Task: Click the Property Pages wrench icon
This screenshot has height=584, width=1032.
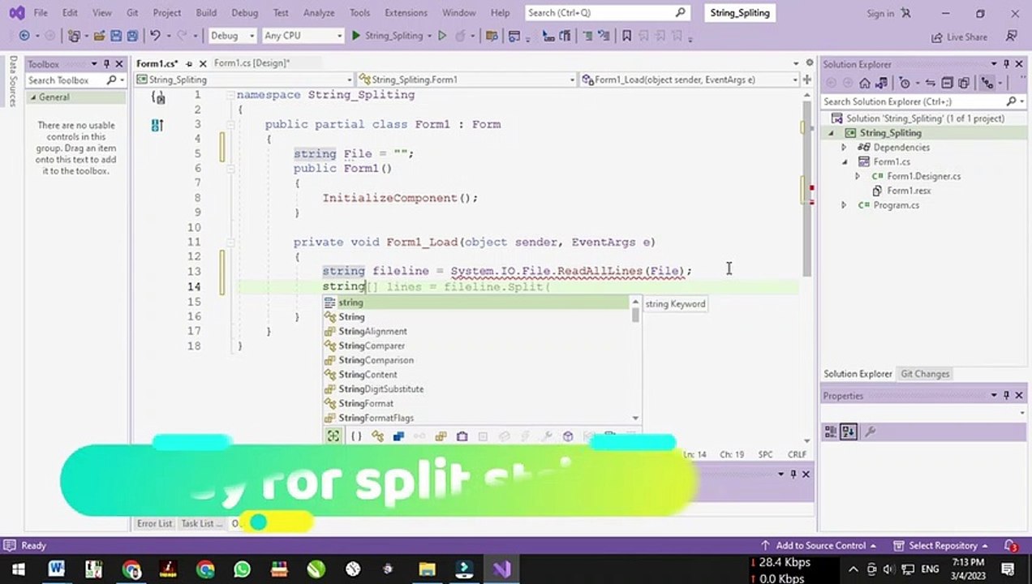Action: tap(870, 432)
